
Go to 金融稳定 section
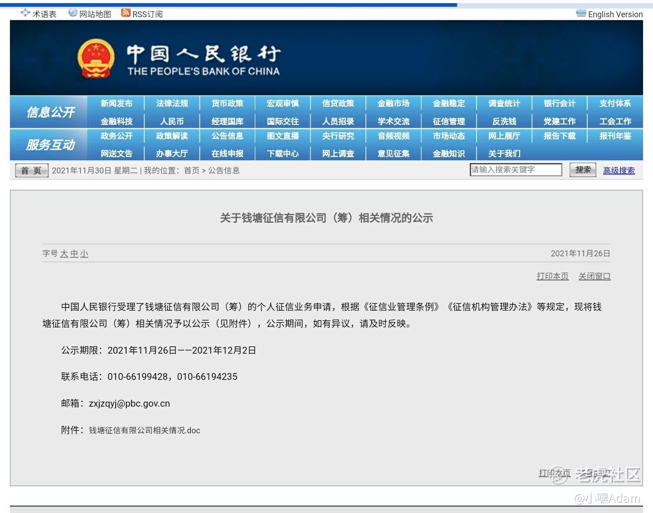pyautogui.click(x=449, y=103)
